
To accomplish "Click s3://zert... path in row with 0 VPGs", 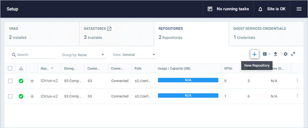I will 143,81.
